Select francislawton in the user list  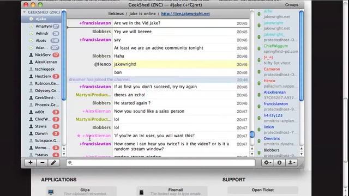click(276, 104)
